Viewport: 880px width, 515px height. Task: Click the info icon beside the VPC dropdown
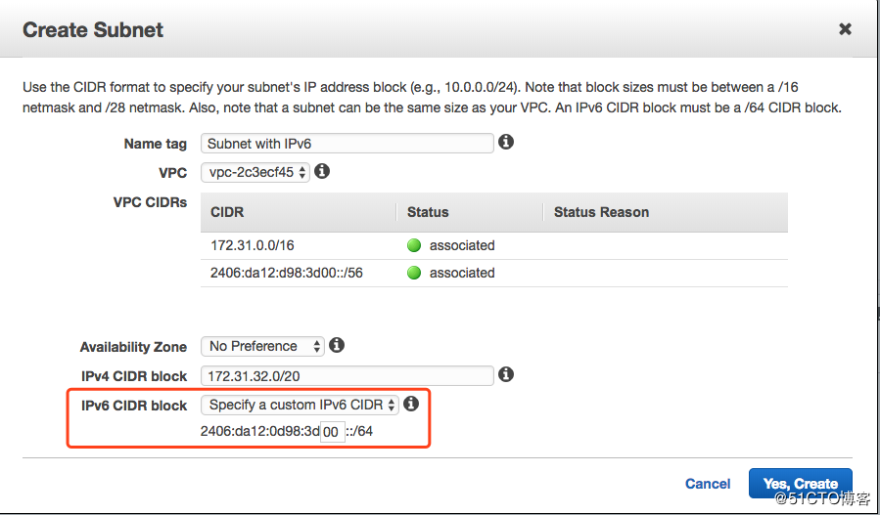click(x=322, y=171)
